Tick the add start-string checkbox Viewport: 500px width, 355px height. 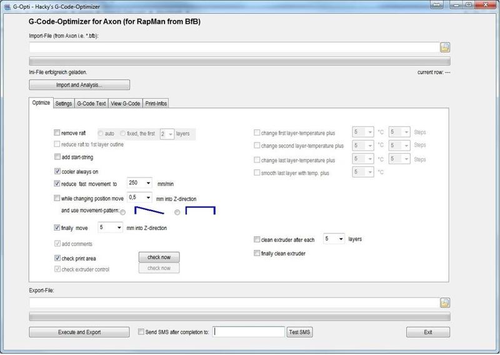pos(57,157)
